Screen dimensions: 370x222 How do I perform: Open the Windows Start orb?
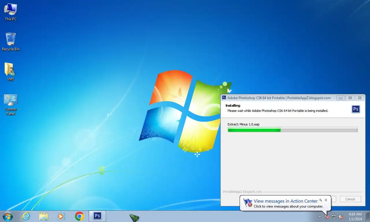pyautogui.click(x=8, y=216)
